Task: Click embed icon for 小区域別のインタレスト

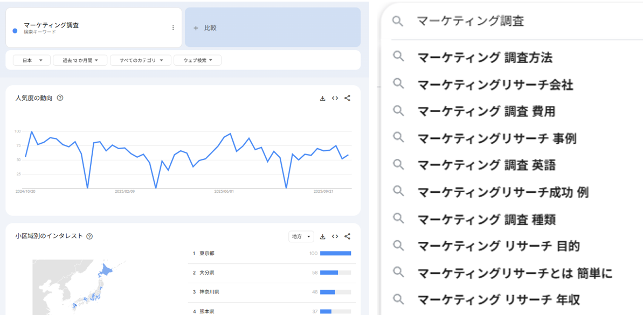Action: click(x=335, y=236)
